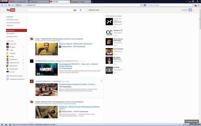The image size is (201, 126).
Task: Click the plus icon beside Просмотреть каналы
Action: pyautogui.click(x=8, y=76)
